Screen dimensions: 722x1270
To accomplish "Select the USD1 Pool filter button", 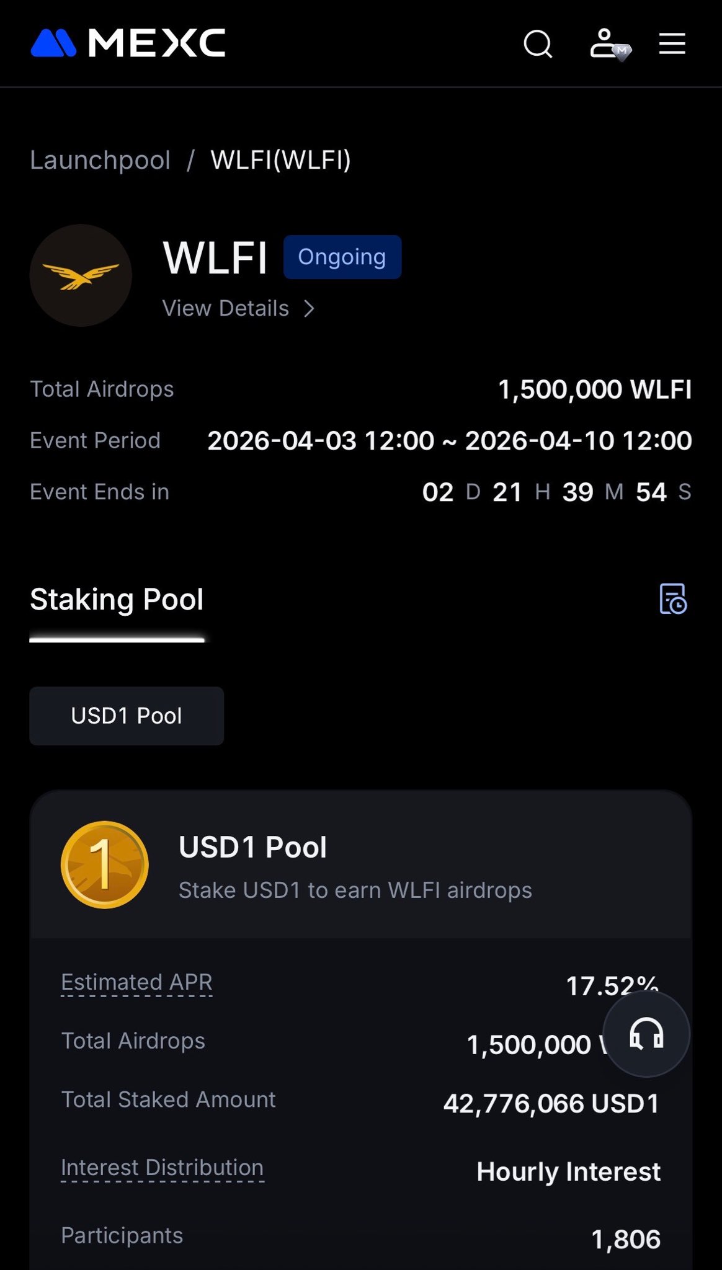I will pyautogui.click(x=127, y=716).
